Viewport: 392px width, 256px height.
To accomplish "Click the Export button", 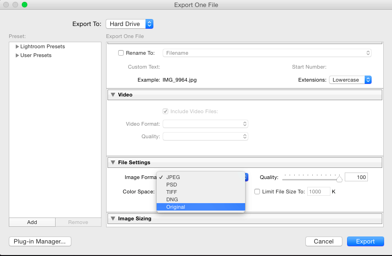I will [365, 241].
